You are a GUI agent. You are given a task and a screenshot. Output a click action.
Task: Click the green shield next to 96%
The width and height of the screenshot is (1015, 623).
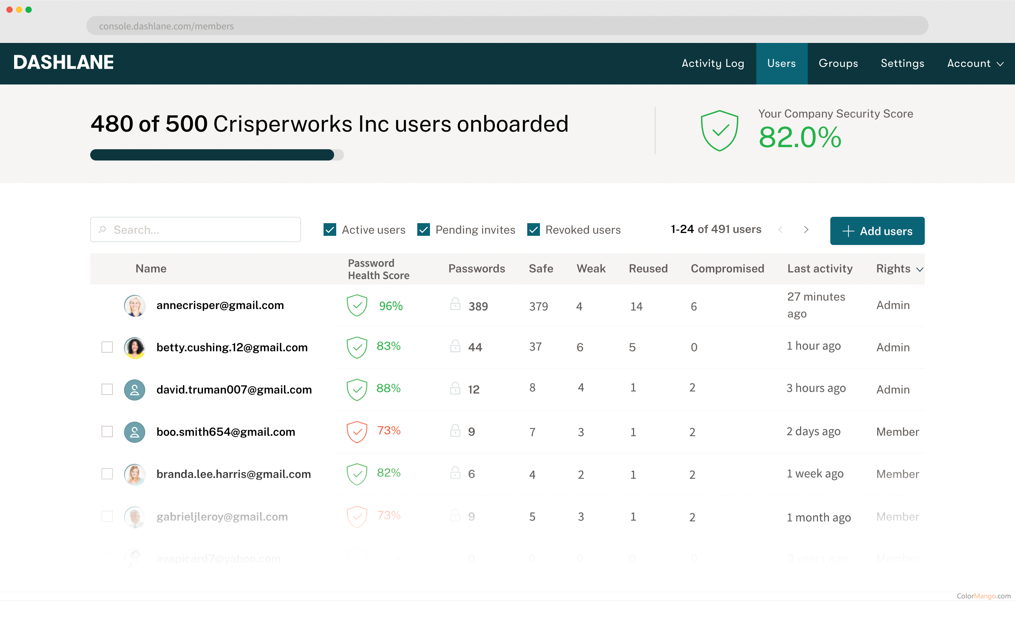coord(357,305)
